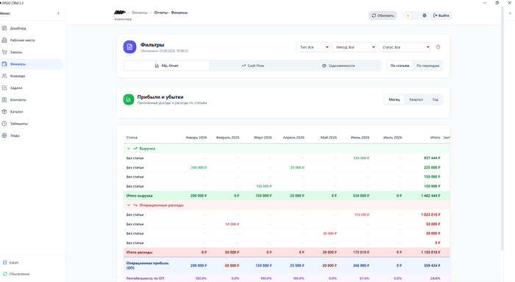The image size is (515, 282).
Task: Switch grouping to По периодам
Action: (427, 66)
